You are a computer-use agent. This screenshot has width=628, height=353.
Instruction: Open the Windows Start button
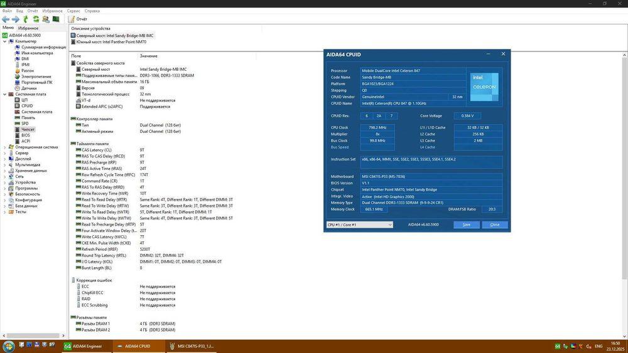pos(8,346)
